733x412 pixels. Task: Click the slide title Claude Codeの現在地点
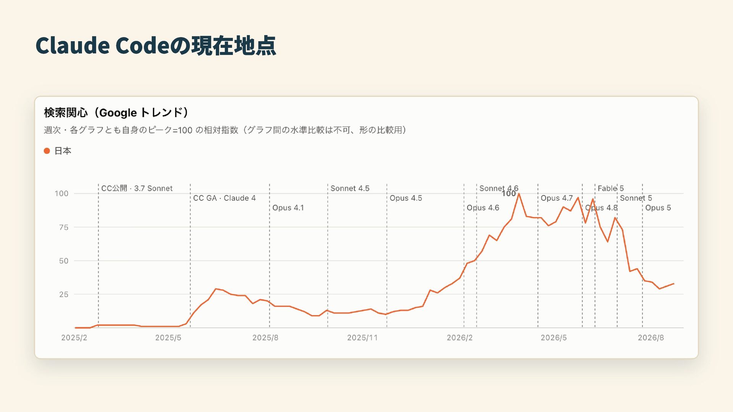point(156,45)
